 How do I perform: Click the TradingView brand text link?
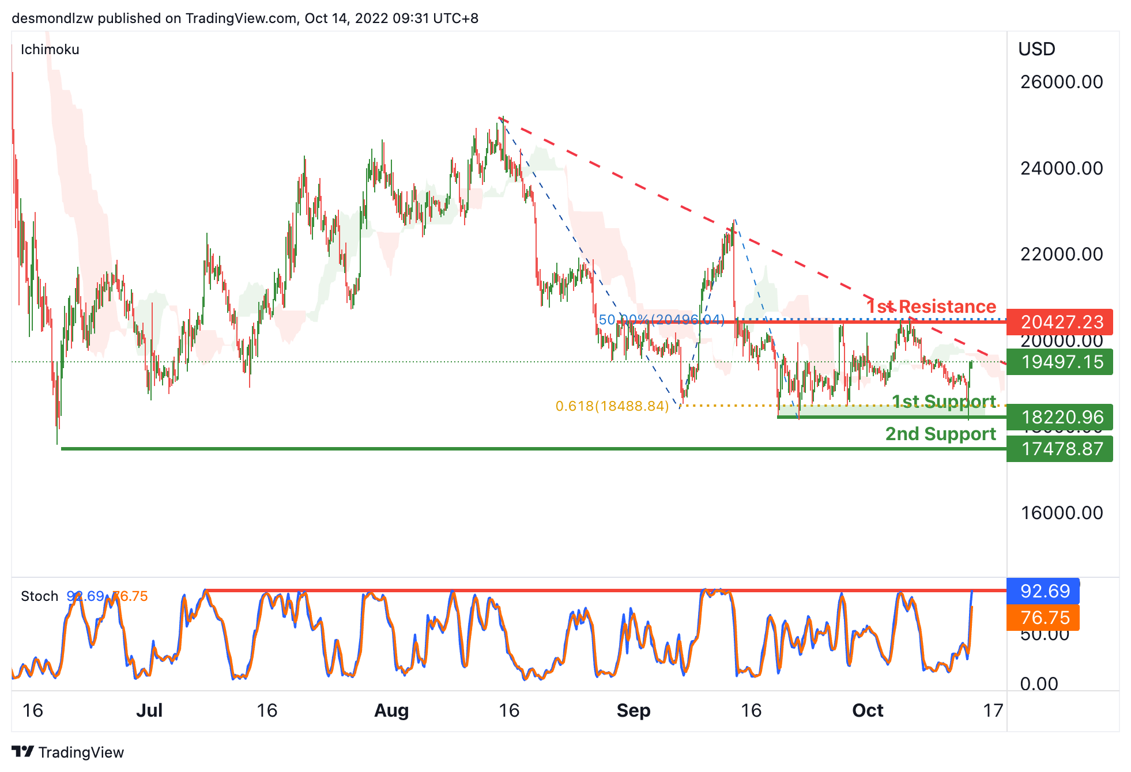81,752
